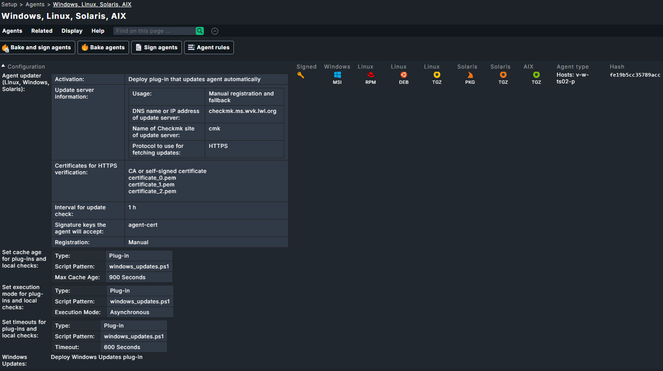Click the Manual value in the Registration row
Screen dimensions: 663x371
click(x=138, y=242)
